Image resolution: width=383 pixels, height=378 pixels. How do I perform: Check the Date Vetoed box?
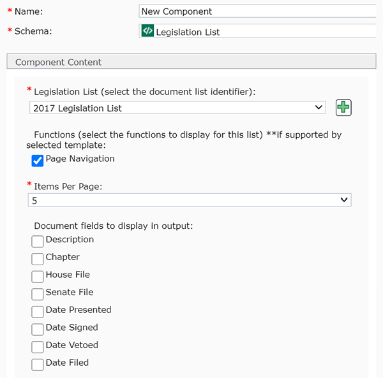[38, 347]
